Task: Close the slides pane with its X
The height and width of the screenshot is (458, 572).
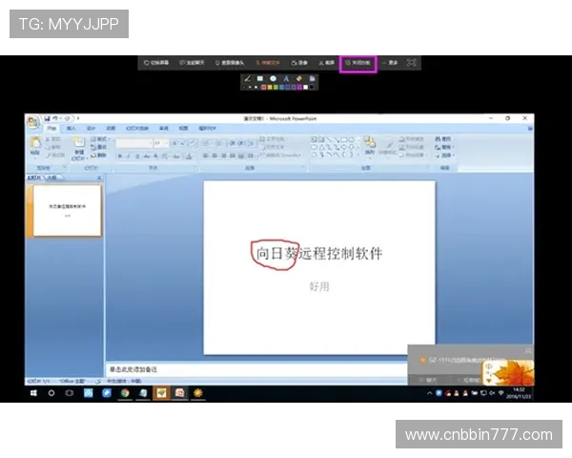Action: [99, 177]
